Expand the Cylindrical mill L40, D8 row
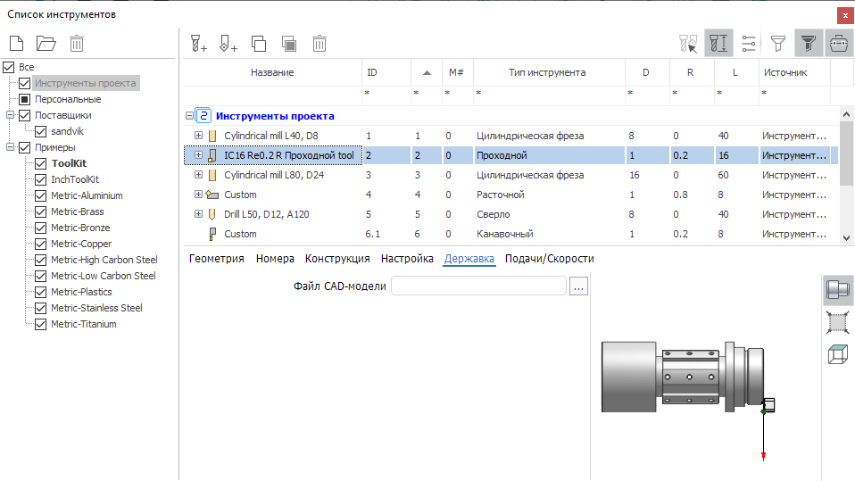Viewport: 855px width, 481px height. pyautogui.click(x=198, y=136)
